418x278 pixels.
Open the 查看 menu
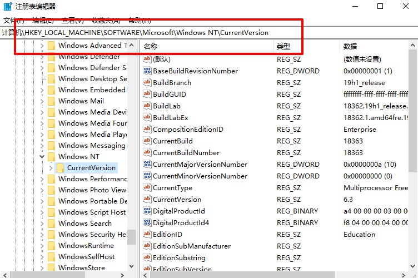(x=73, y=20)
